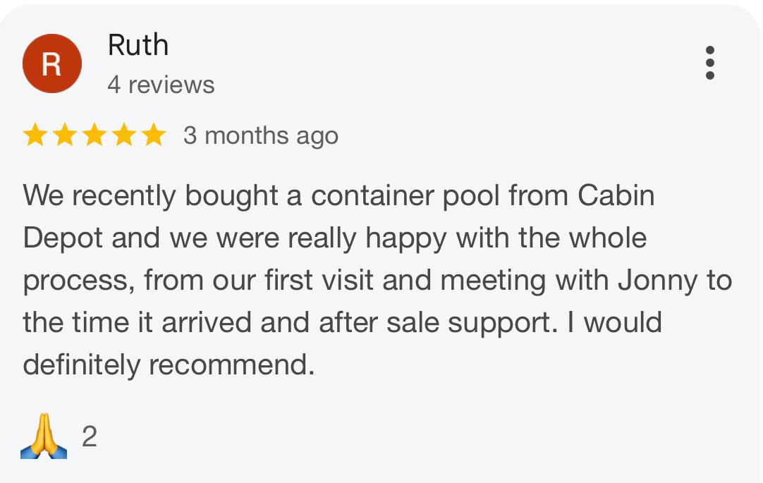
Task: Select the fifth gold rating star
Action: 153,135
